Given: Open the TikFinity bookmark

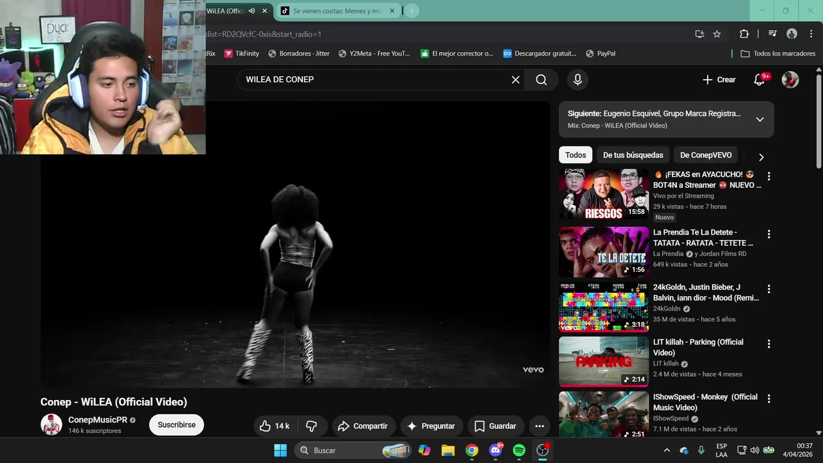Looking at the screenshot, I should [242, 53].
